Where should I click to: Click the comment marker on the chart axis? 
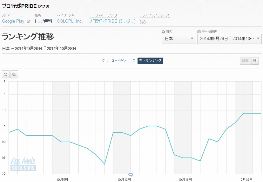131,175
